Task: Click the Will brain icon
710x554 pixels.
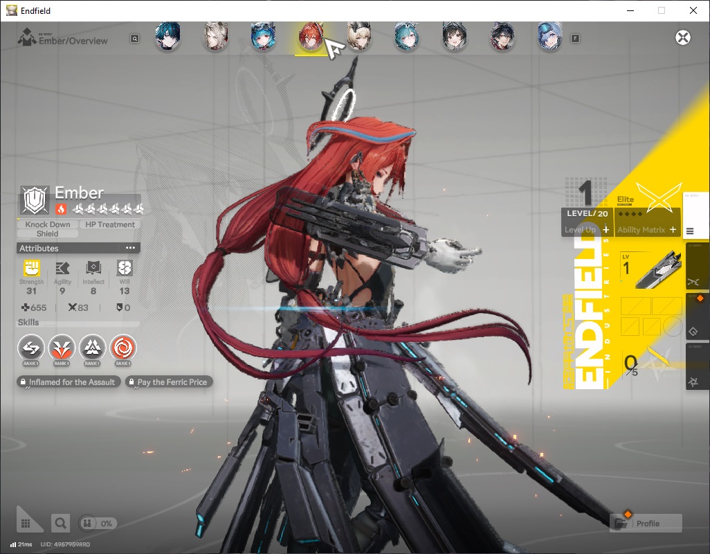Action: [125, 268]
